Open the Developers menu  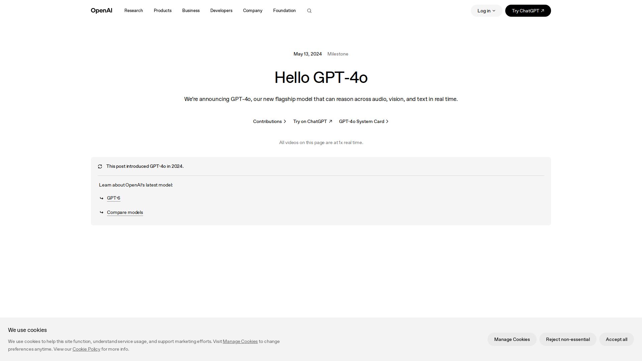pos(221,11)
